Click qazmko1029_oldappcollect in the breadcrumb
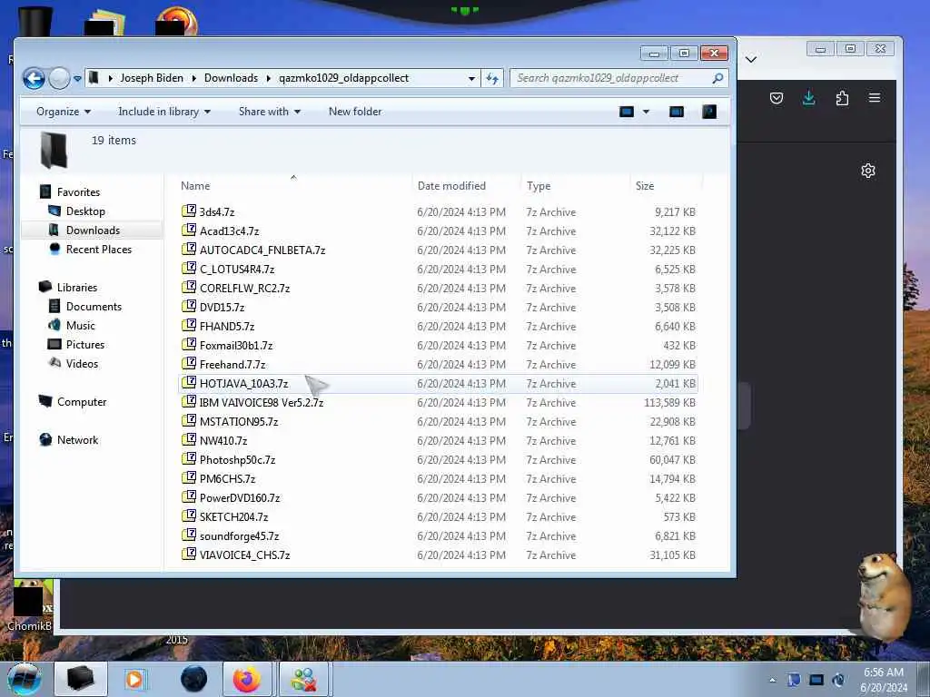The height and width of the screenshot is (697, 930). 343,78
